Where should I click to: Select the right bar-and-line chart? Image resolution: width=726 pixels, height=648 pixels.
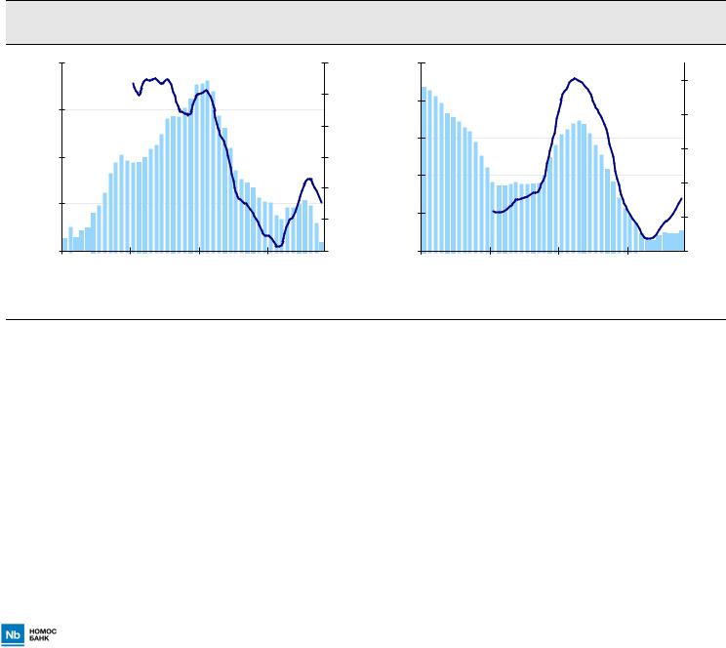coord(553,157)
